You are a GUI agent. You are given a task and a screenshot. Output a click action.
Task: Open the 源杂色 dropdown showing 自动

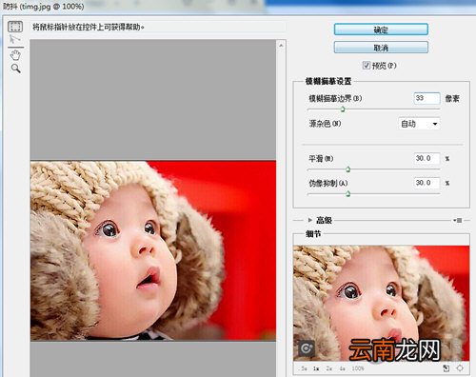[x=419, y=124]
